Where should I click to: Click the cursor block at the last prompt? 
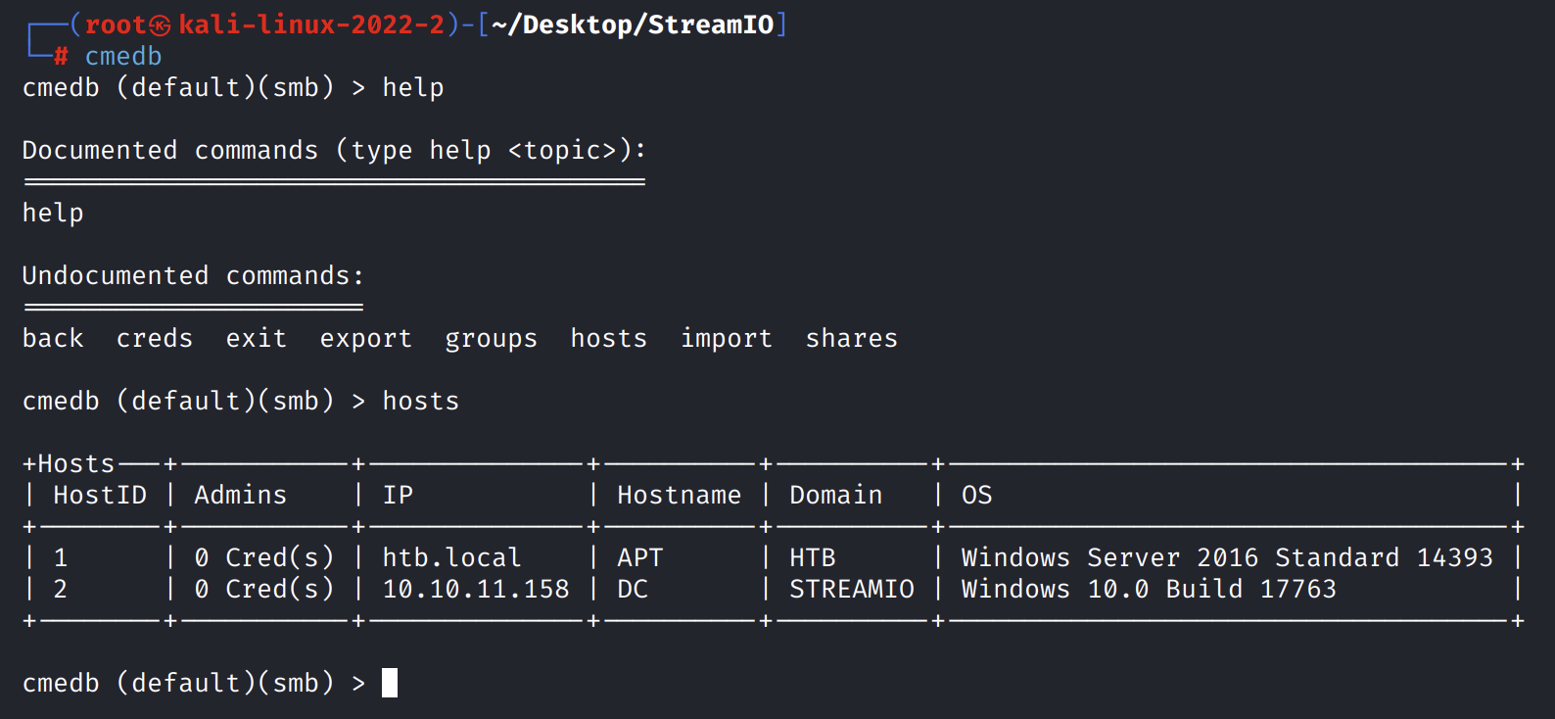point(390,683)
